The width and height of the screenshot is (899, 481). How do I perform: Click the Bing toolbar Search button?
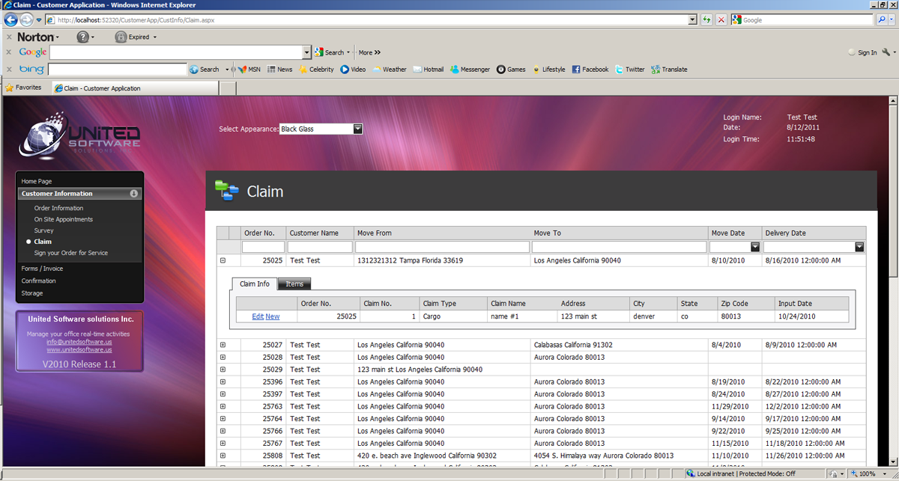205,70
